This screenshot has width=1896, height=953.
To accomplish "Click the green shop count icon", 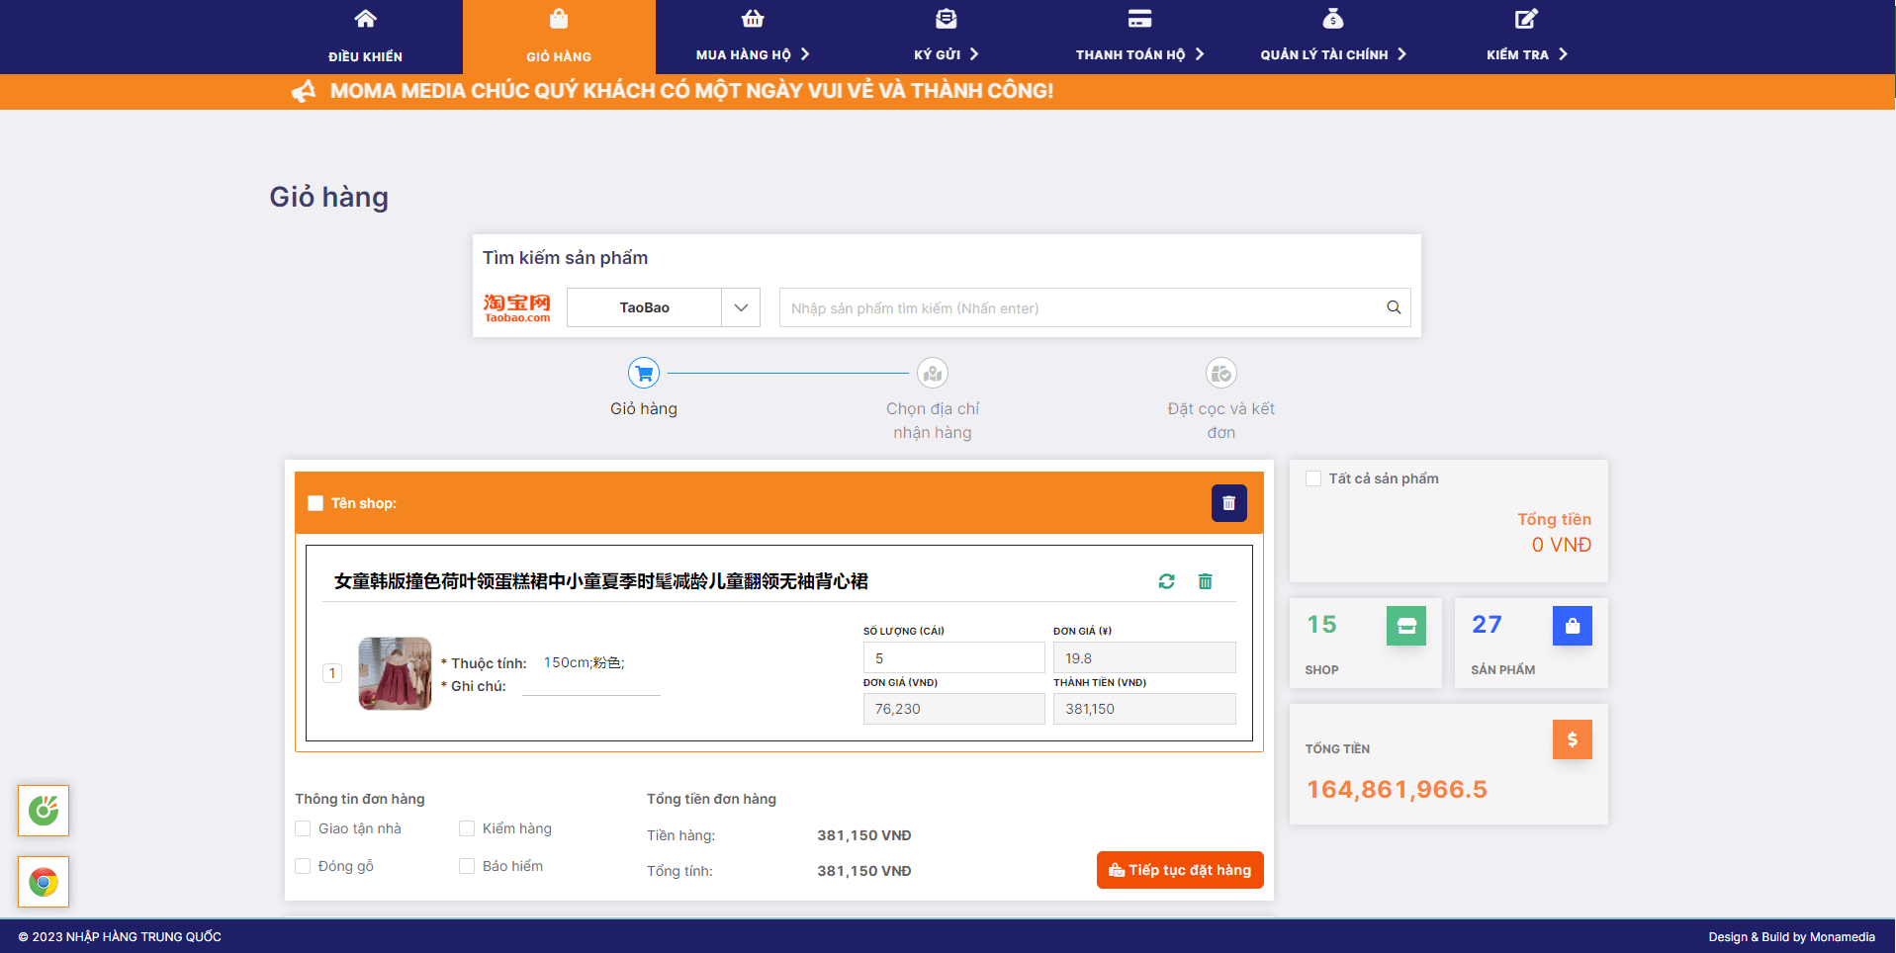I will 1405,626.
